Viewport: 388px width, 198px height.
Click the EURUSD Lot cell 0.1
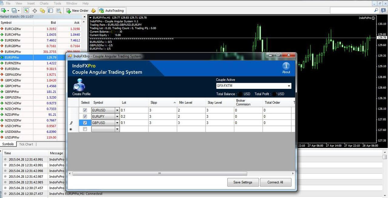(134, 110)
